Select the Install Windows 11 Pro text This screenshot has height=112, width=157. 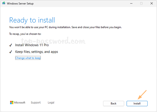pyautogui.click(x=32, y=45)
